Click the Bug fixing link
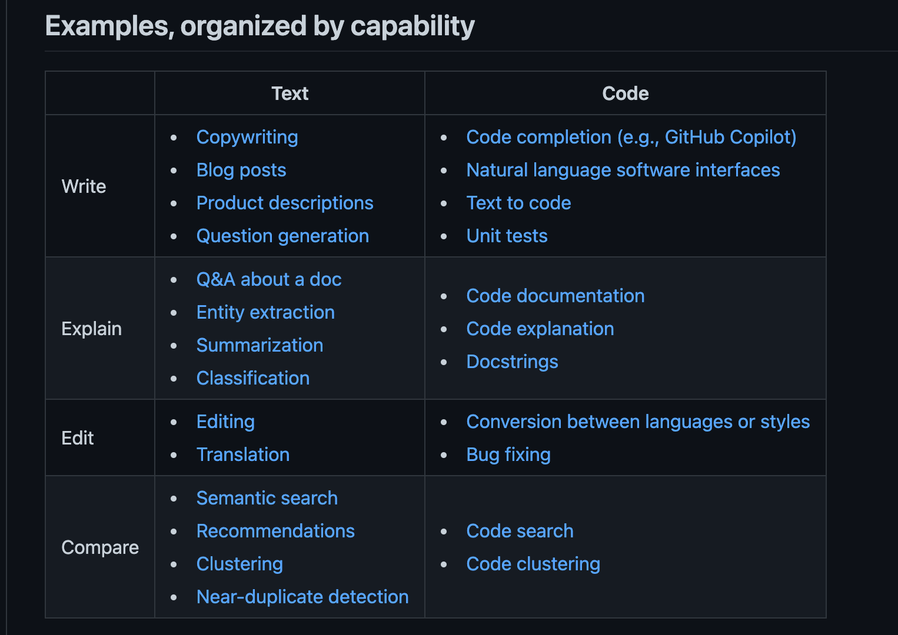The width and height of the screenshot is (898, 635). click(508, 454)
